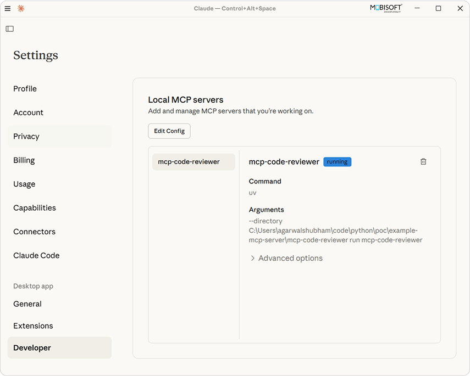Click the Claude starburst logo icon
Screen dimensions: 470x376
point(21,8)
